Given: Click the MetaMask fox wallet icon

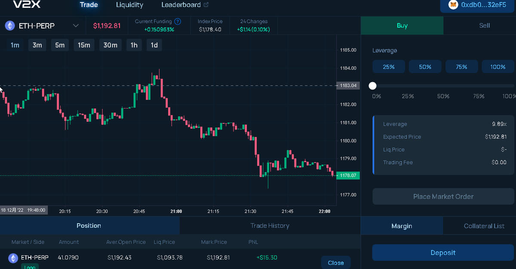Looking at the screenshot, I should 453,5.
